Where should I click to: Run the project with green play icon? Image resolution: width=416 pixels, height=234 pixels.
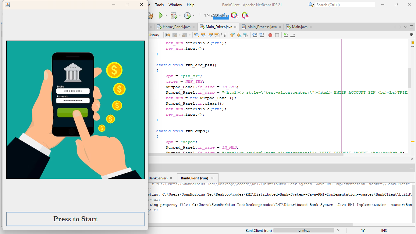click(161, 15)
